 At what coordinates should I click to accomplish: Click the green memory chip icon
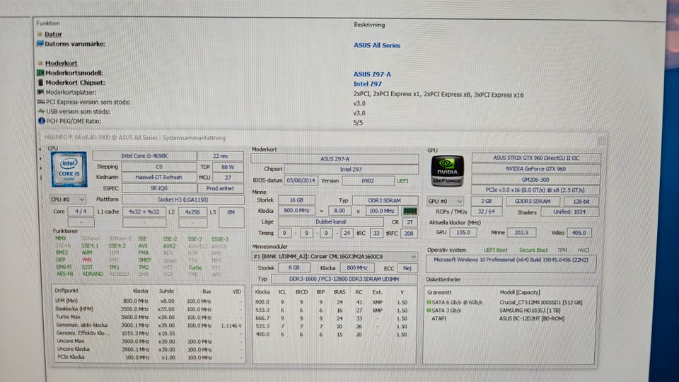coord(410,211)
